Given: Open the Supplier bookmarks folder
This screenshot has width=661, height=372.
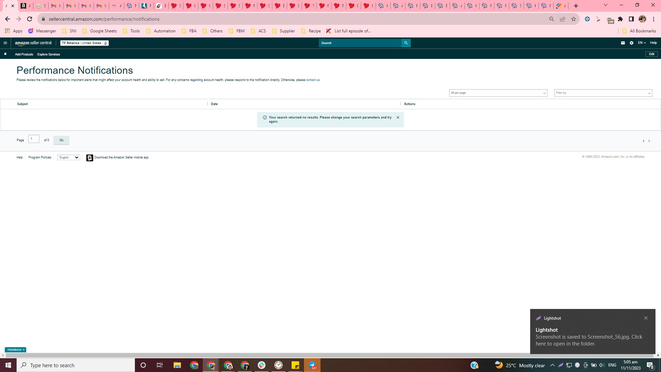Looking at the screenshot, I should click(283, 31).
